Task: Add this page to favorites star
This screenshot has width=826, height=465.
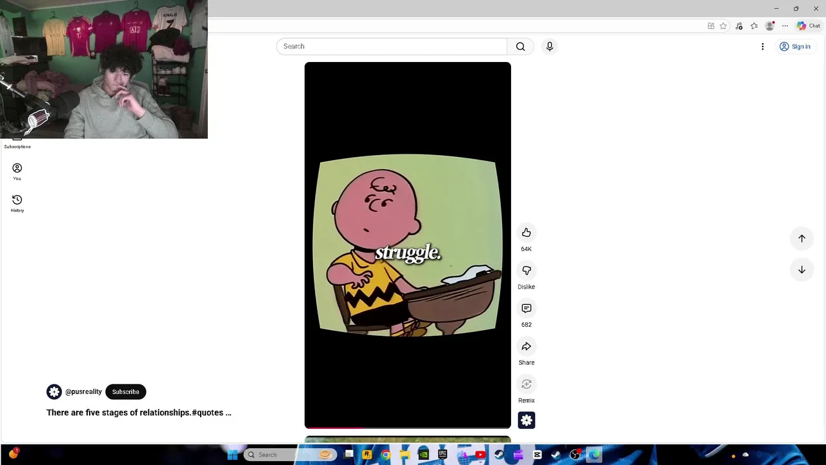Action: click(x=723, y=26)
